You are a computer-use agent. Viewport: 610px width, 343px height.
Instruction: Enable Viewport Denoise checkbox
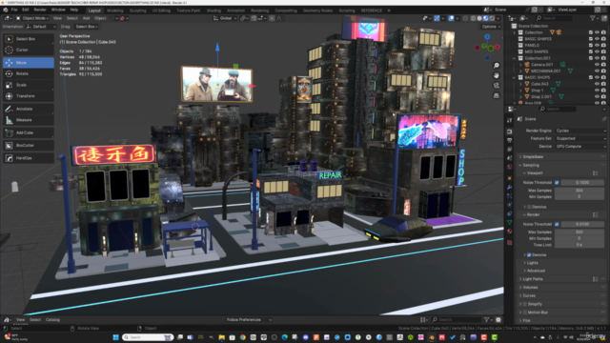pos(529,207)
